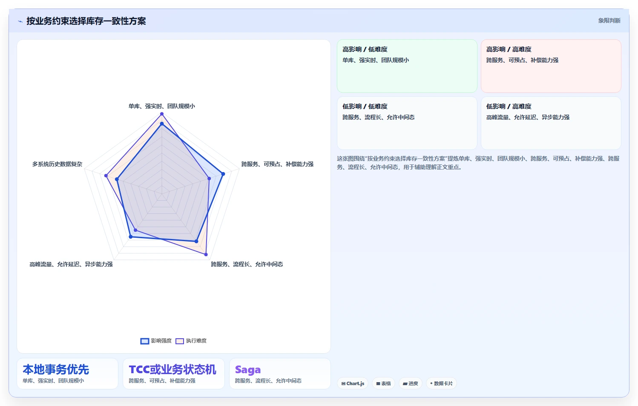Click the 进度 tag chip
The image size is (638, 406).
411,383
